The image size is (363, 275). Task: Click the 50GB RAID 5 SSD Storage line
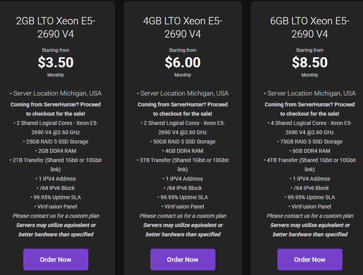tap(182, 142)
